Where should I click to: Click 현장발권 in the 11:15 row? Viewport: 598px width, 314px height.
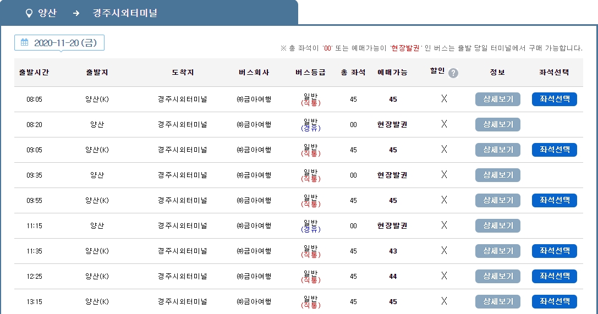392,226
